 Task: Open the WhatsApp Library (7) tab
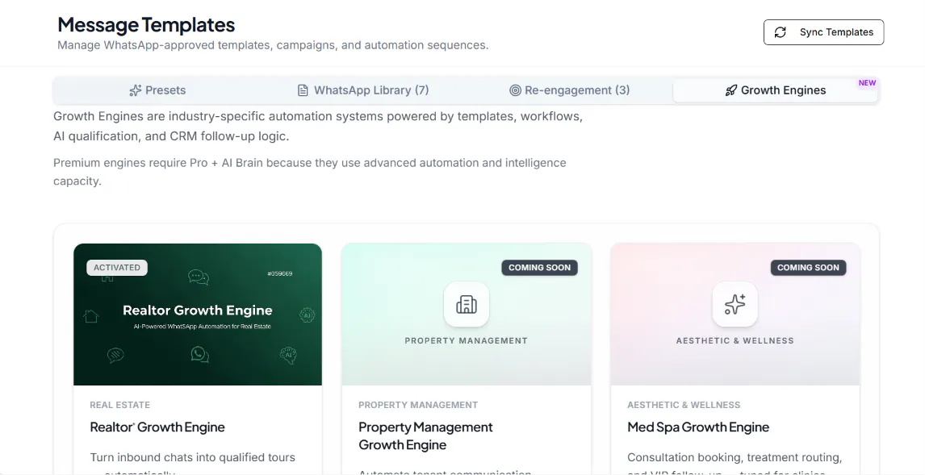coord(362,90)
